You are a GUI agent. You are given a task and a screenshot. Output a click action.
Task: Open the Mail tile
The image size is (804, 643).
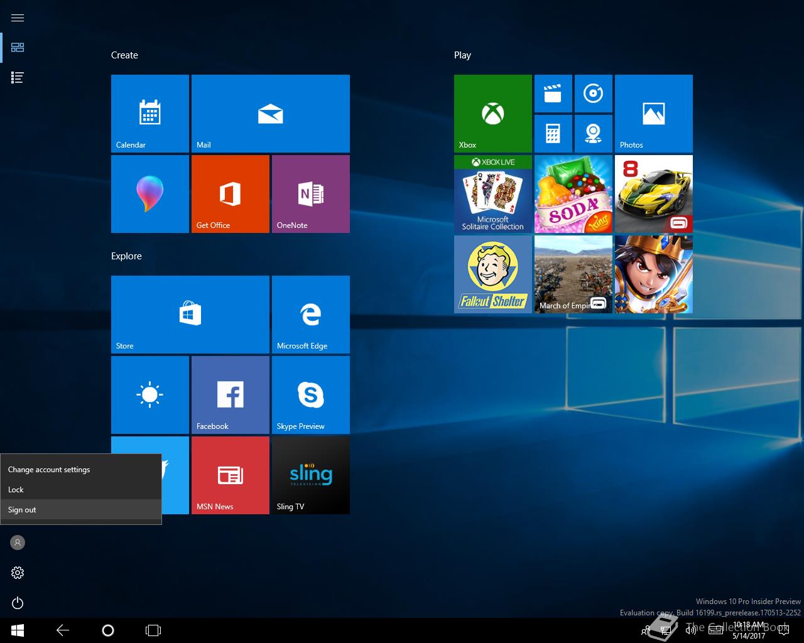271,114
